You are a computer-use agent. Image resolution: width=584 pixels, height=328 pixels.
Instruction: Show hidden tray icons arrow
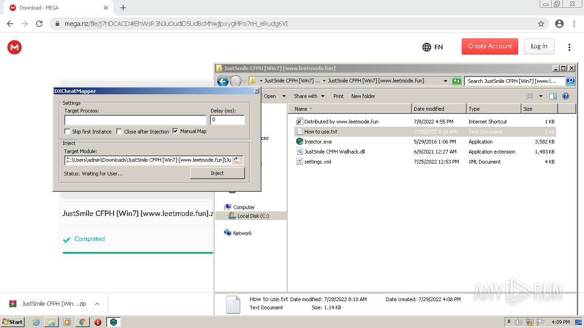click(509, 322)
